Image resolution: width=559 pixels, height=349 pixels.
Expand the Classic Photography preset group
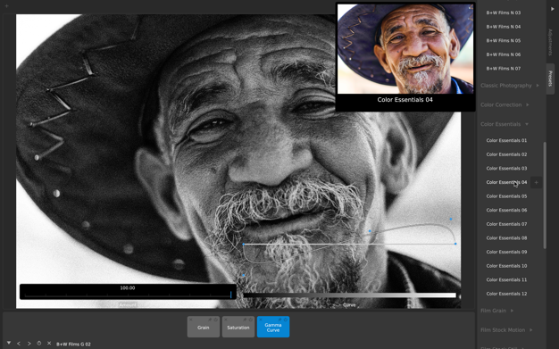[x=510, y=86]
